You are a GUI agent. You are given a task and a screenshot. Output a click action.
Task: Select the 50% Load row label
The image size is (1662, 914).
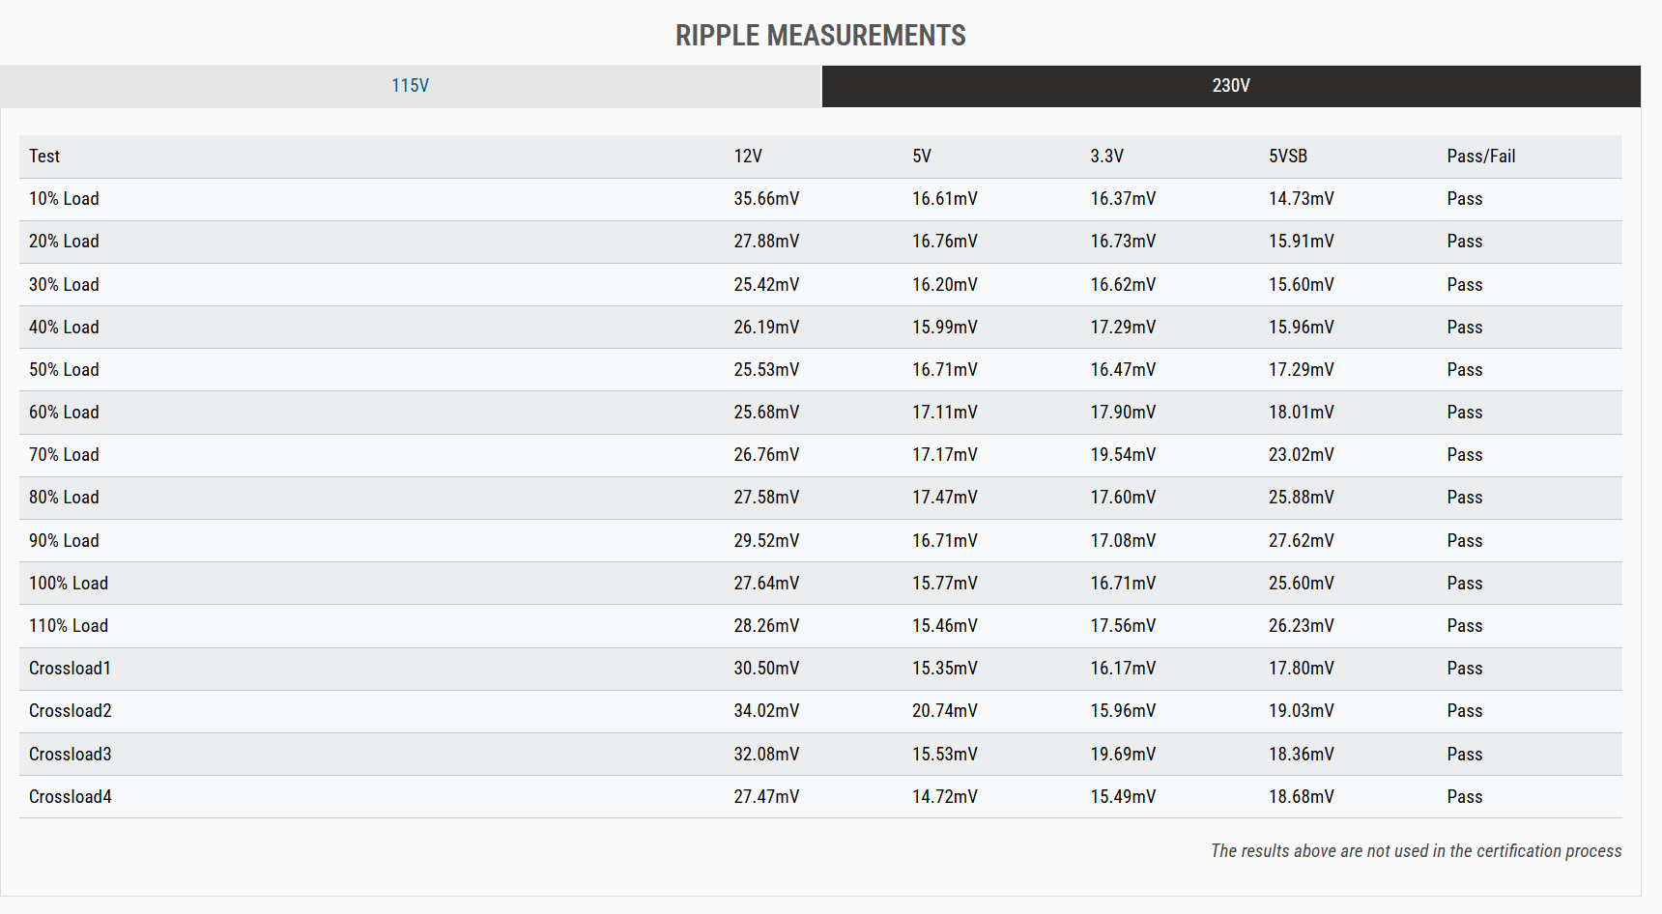click(64, 370)
